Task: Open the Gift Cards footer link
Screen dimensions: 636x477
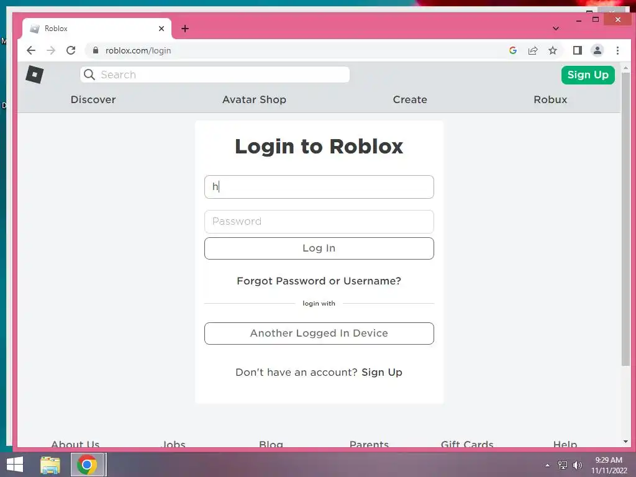Action: point(467,443)
